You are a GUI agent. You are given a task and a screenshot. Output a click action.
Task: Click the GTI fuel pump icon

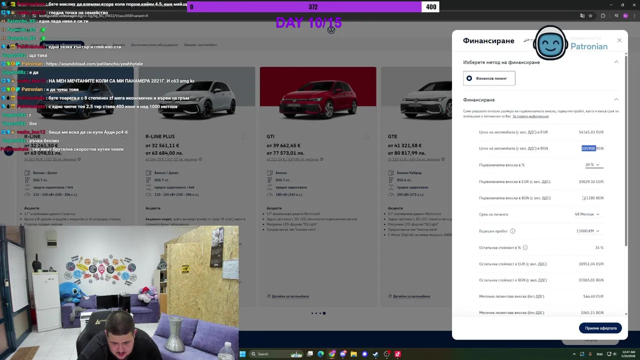click(x=270, y=173)
